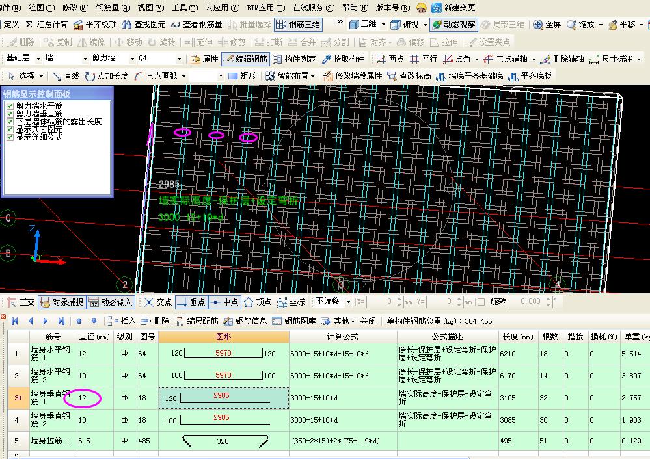
Task: Go to first rebar record arrow
Action: point(15,321)
